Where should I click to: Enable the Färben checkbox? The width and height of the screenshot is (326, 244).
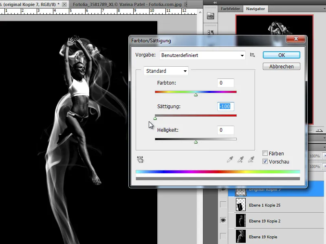[265, 153]
